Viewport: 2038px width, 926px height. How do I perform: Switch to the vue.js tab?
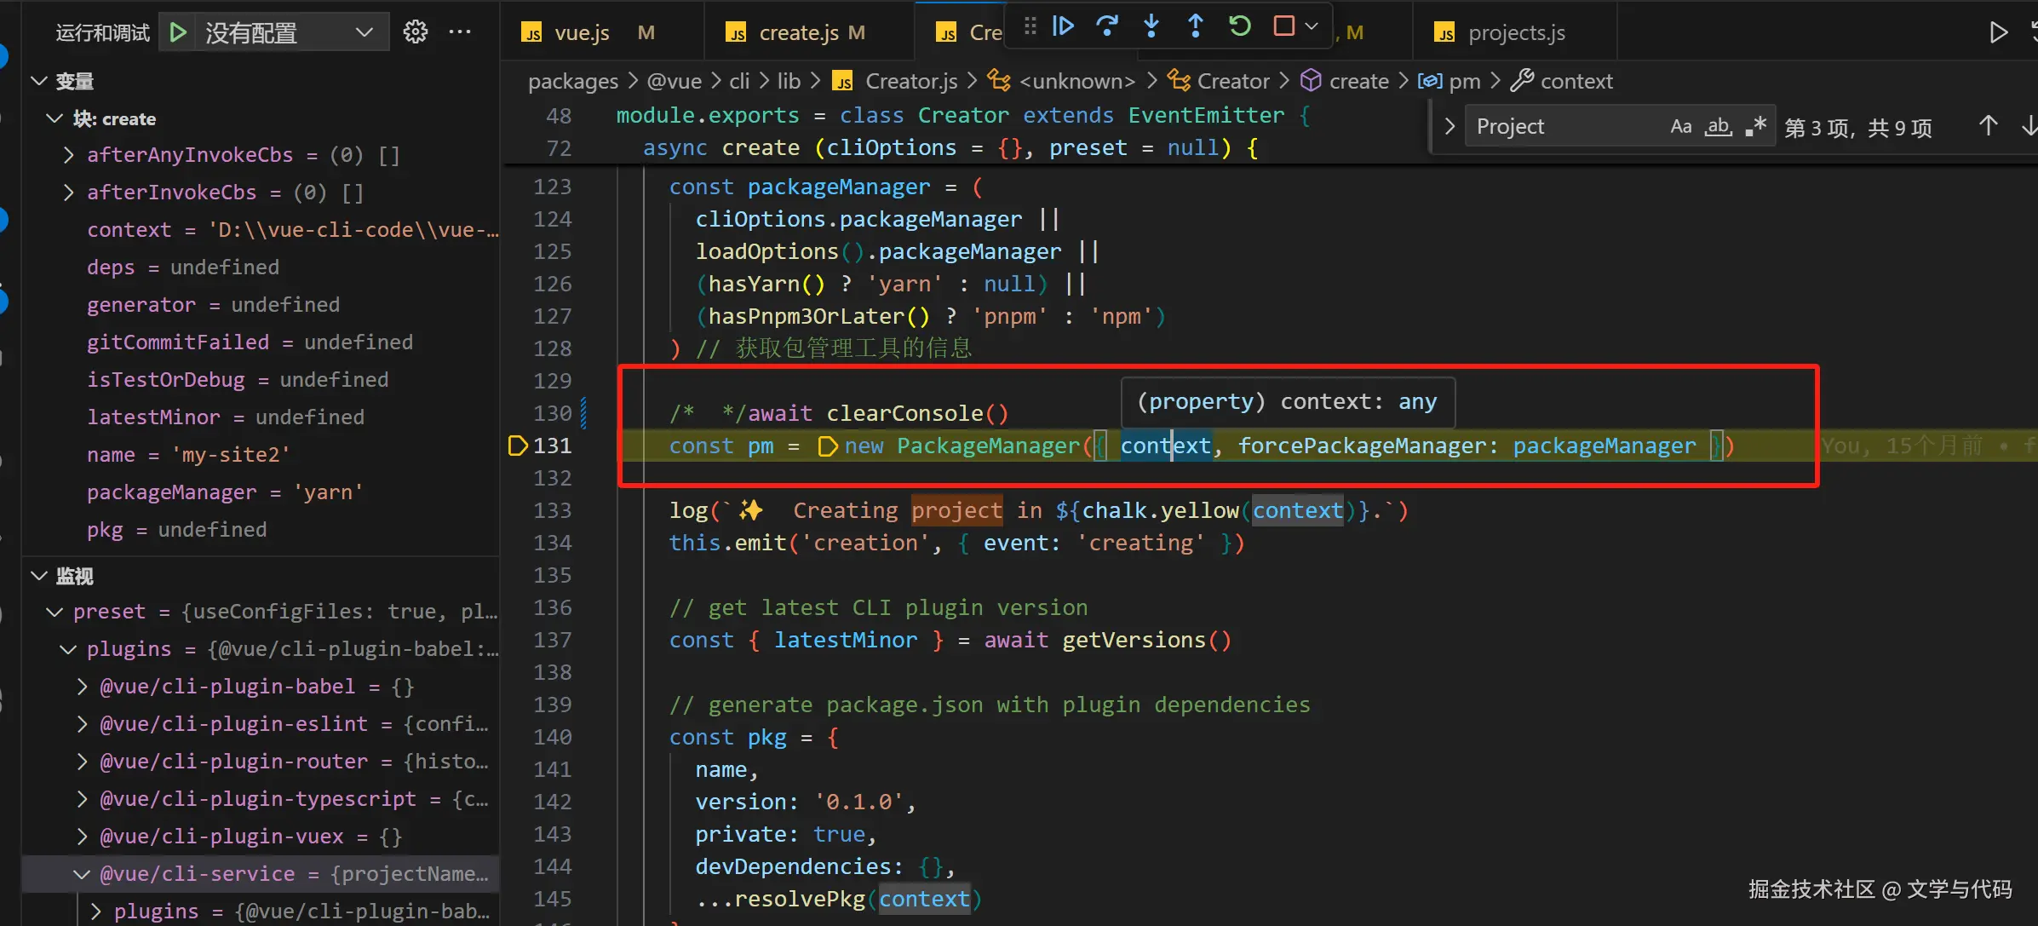(582, 32)
